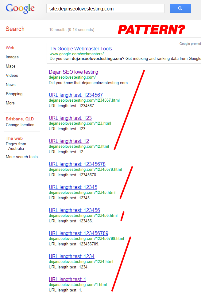Select The web filter option
This screenshot has width=201, height=301.
pos(14,139)
